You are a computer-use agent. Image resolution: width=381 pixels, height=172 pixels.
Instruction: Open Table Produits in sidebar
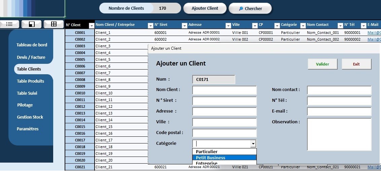click(x=30, y=81)
